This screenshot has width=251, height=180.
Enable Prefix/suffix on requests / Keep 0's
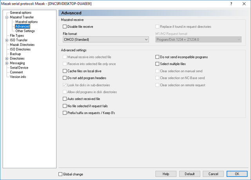(65, 113)
